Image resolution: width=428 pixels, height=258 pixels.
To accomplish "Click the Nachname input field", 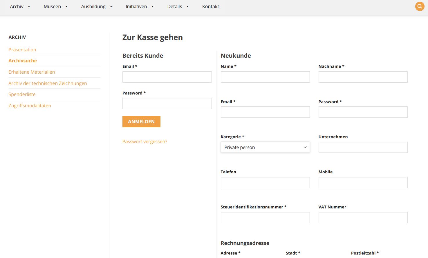I will [363, 77].
